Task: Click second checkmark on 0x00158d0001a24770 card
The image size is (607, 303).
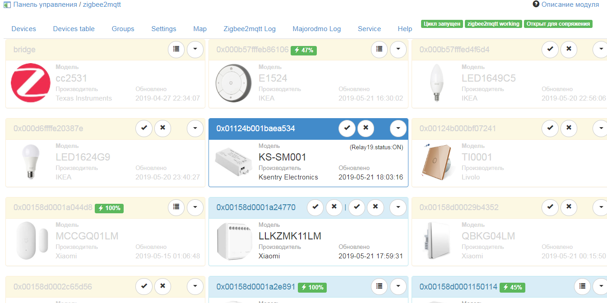Action: click(x=357, y=207)
